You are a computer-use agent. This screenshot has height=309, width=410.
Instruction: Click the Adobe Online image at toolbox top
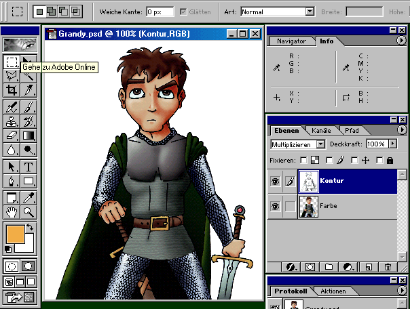point(20,44)
